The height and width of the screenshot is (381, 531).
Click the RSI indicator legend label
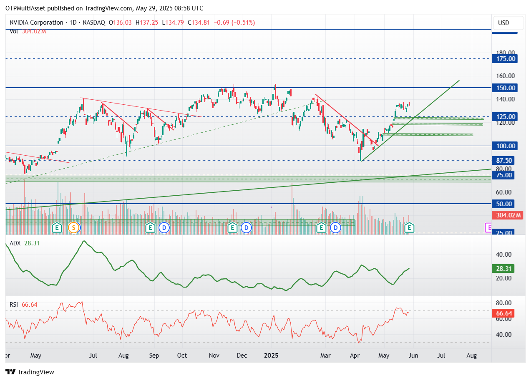pos(15,305)
